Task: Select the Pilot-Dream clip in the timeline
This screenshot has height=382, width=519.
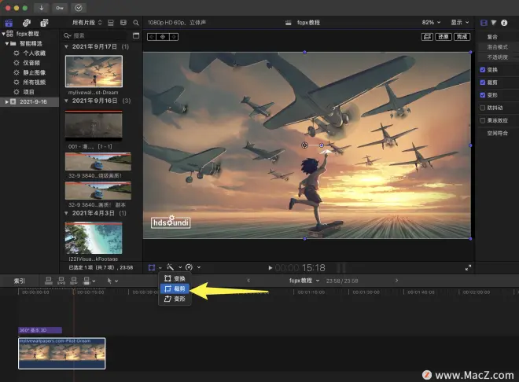Action: [x=62, y=353]
